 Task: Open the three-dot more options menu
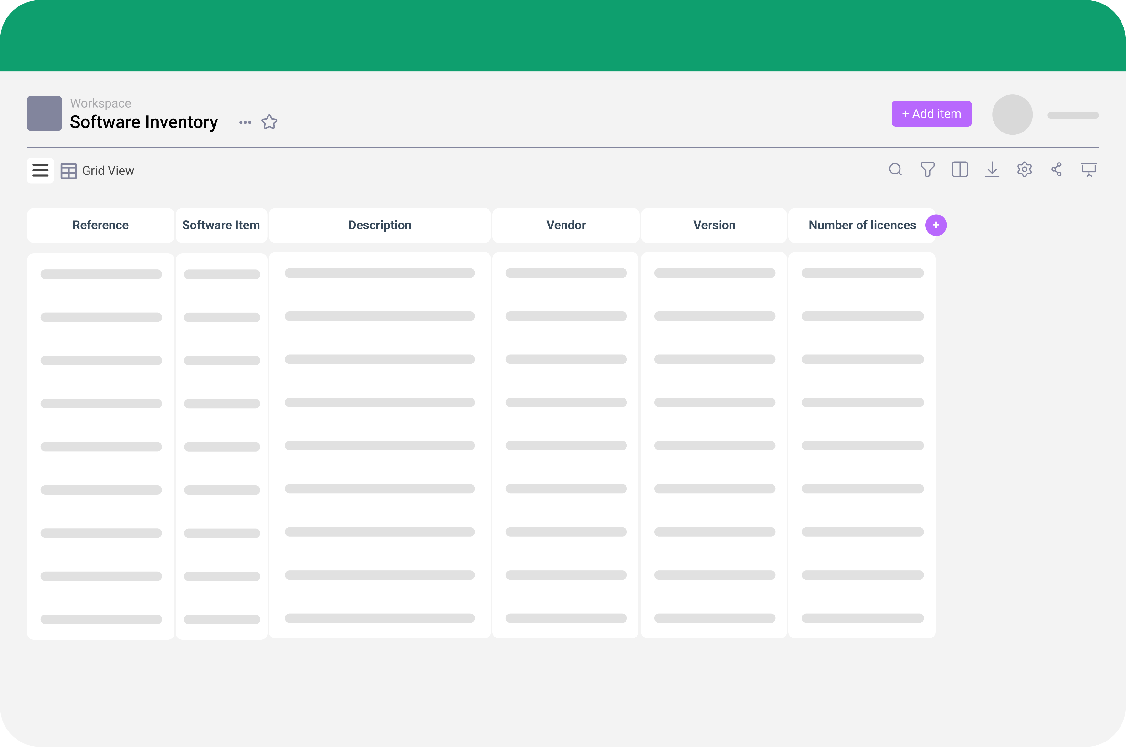click(x=245, y=123)
